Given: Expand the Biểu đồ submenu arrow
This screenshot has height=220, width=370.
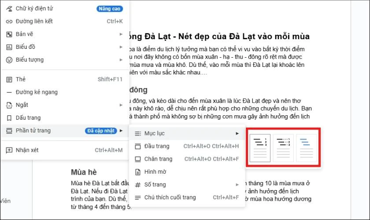Looking at the screenshot, I should pos(121,47).
